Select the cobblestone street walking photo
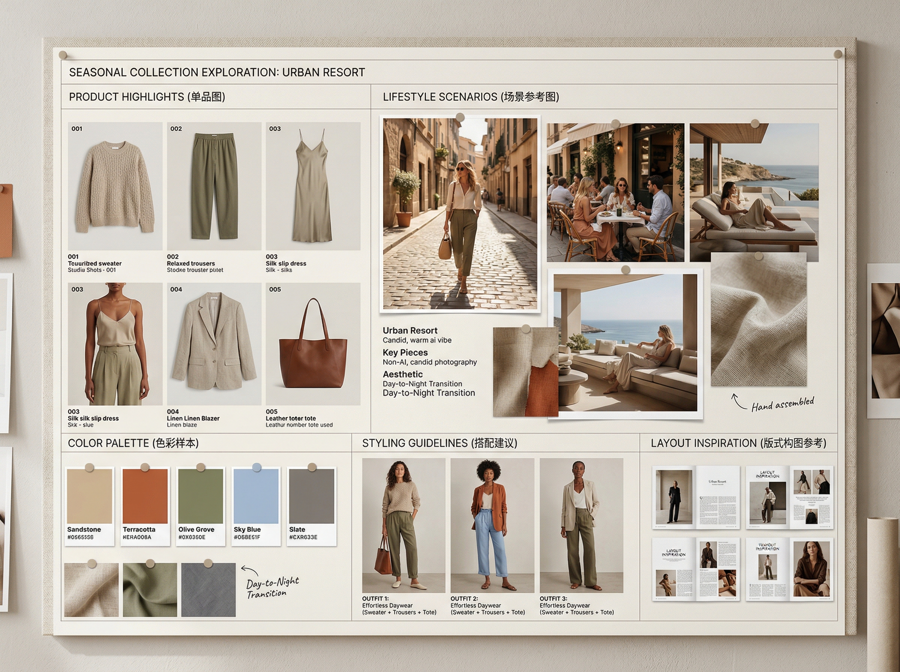The height and width of the screenshot is (672, 900). pos(460,214)
